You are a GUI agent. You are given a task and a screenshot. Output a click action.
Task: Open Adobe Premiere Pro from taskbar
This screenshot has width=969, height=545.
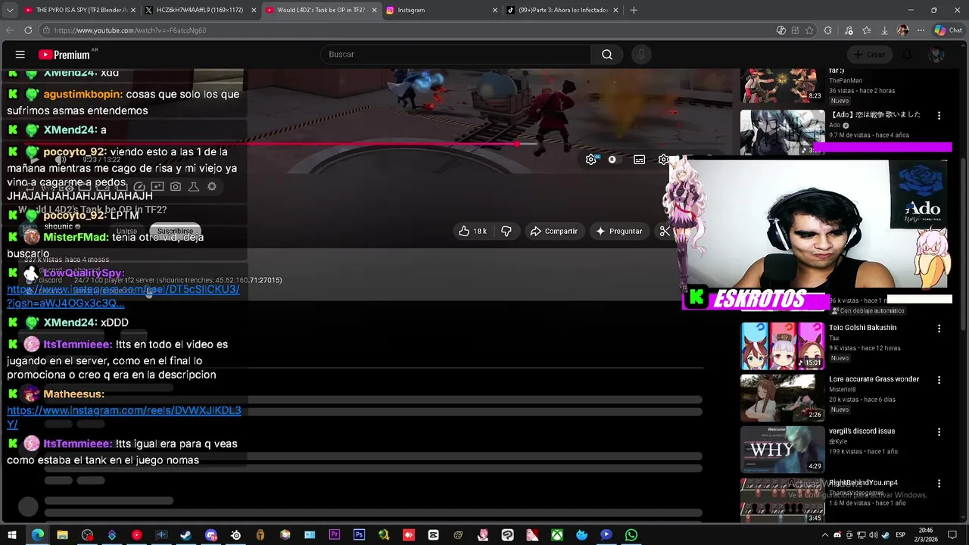pos(334,535)
